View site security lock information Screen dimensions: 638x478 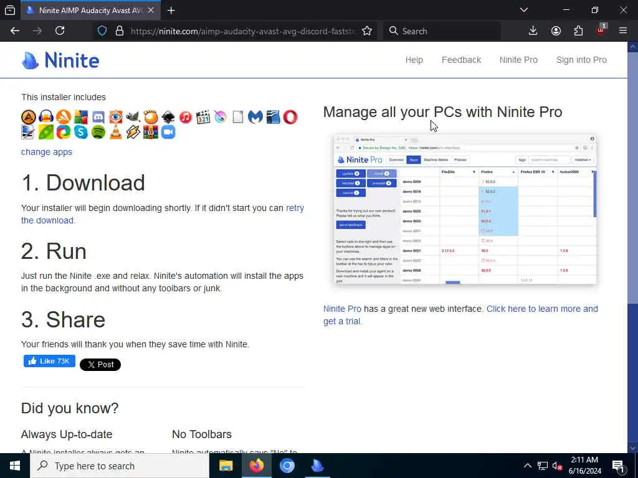(x=119, y=31)
